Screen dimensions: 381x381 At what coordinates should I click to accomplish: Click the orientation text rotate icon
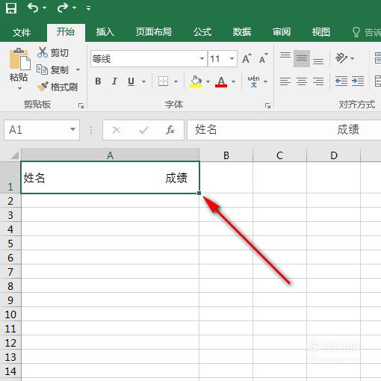click(341, 58)
